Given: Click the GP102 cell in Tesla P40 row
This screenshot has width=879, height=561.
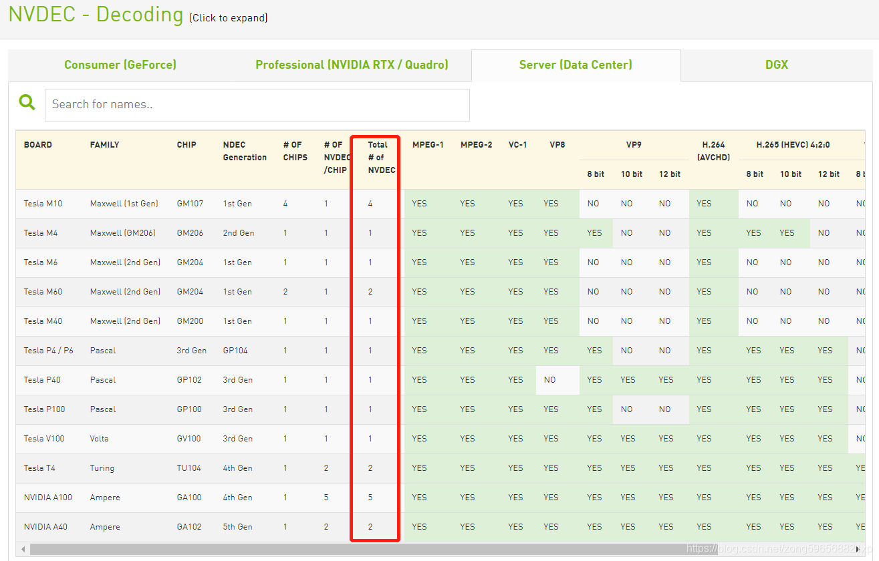Looking at the screenshot, I should 189,380.
